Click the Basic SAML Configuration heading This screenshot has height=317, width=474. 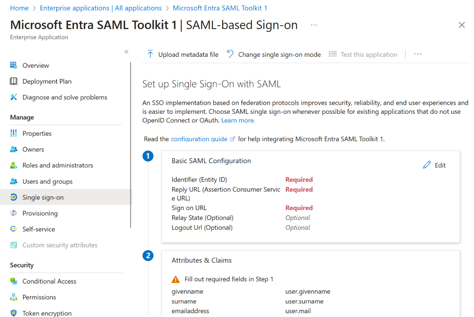coord(211,161)
